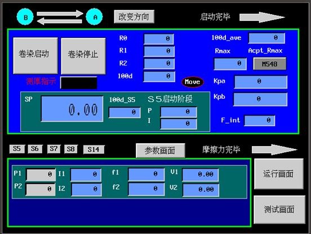Click the cyan circle labeled A
311x234 pixels.
click(x=95, y=17)
